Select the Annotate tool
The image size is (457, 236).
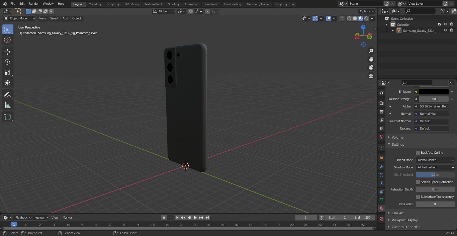7,95
